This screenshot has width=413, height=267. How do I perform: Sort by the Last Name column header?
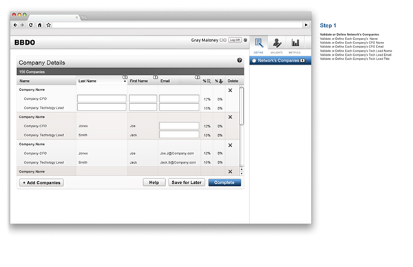pos(102,81)
